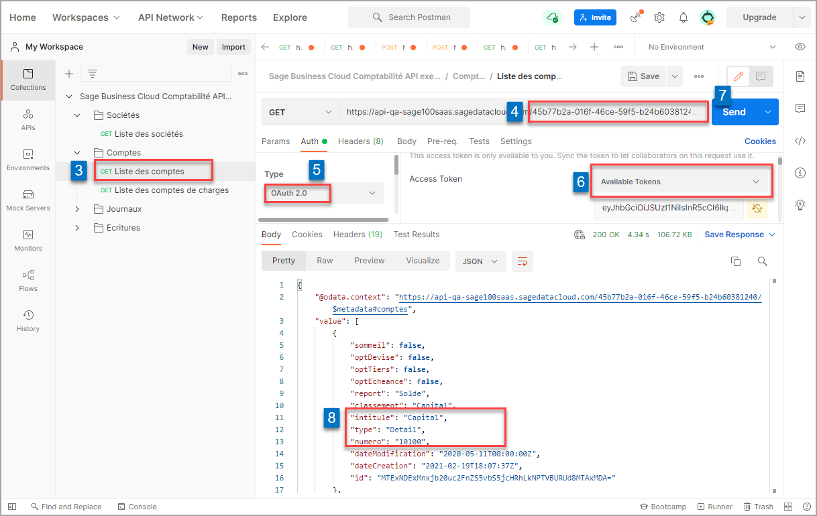Switch to comment mode icon
Screen dimensions: 817x516
pyautogui.click(x=761, y=76)
